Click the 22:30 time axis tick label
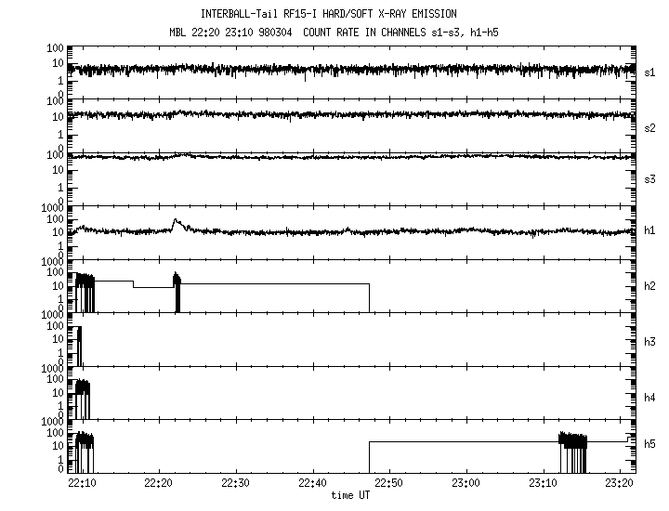The image size is (669, 511). click(235, 484)
